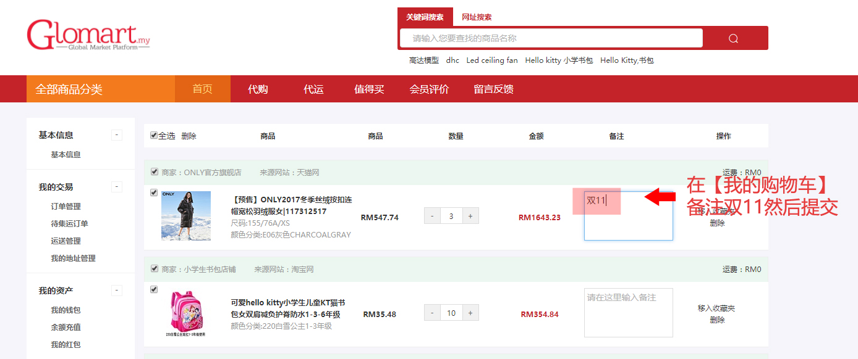Switch to the 网址搜索 tab
Screen dimensions: 858x359
477,17
